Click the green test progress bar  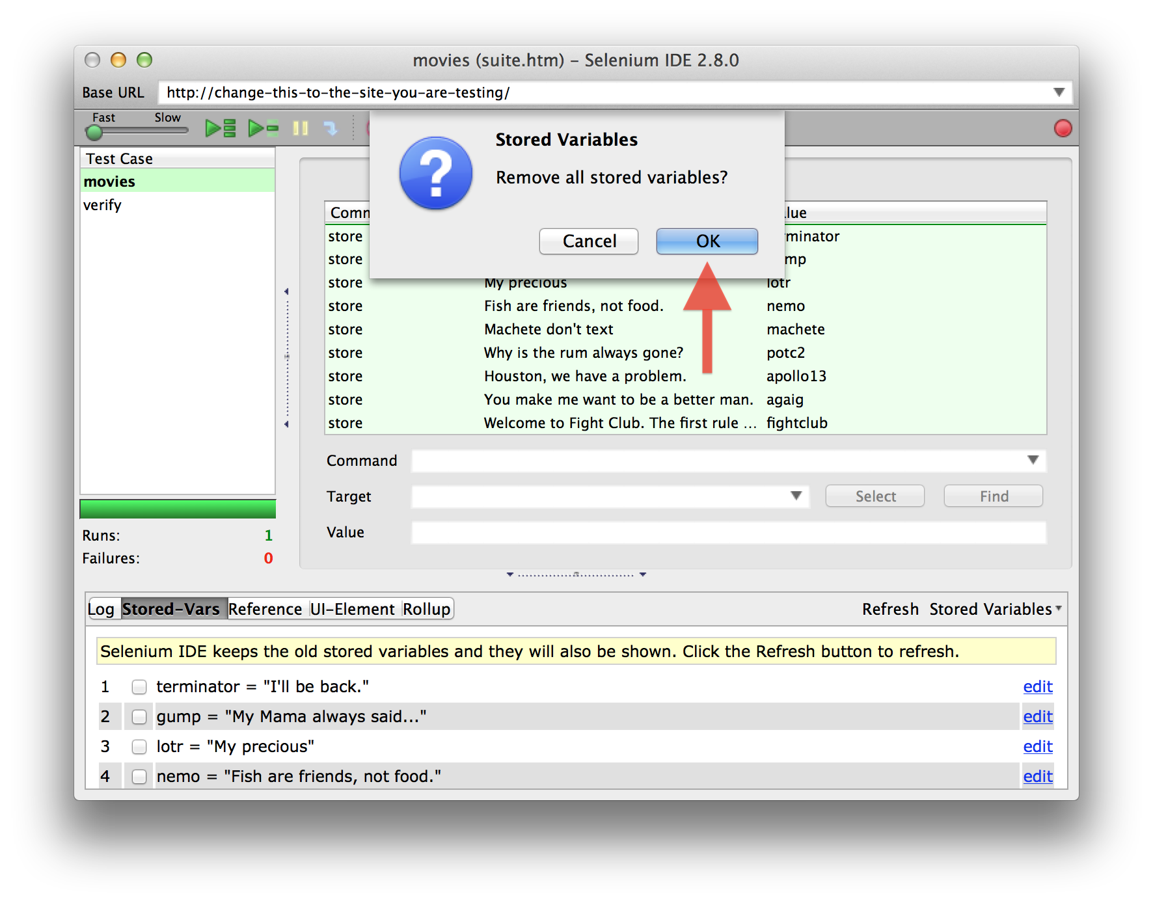coord(178,509)
